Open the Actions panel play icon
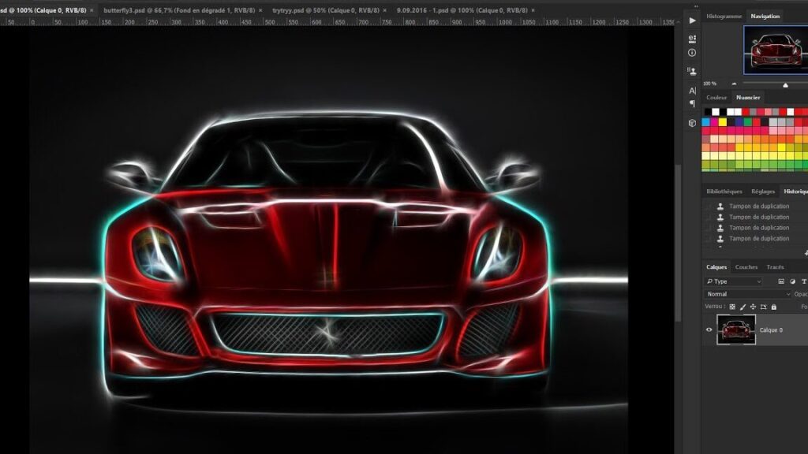Image resolution: width=808 pixels, height=454 pixels. pyautogui.click(x=692, y=20)
